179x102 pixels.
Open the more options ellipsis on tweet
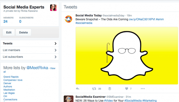tap(143, 89)
